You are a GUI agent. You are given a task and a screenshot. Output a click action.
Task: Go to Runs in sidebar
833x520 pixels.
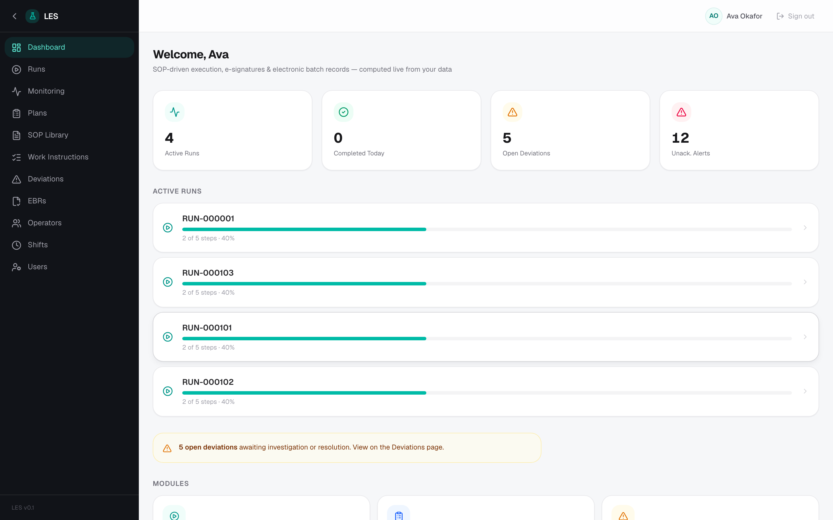click(x=69, y=69)
